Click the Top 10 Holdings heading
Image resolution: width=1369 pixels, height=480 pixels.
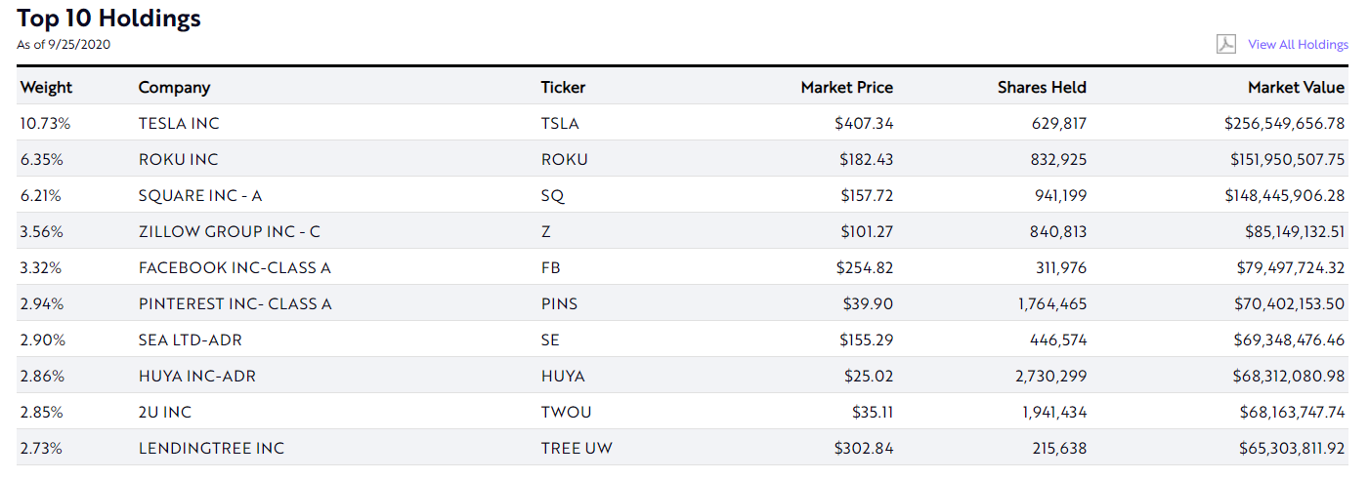108,18
